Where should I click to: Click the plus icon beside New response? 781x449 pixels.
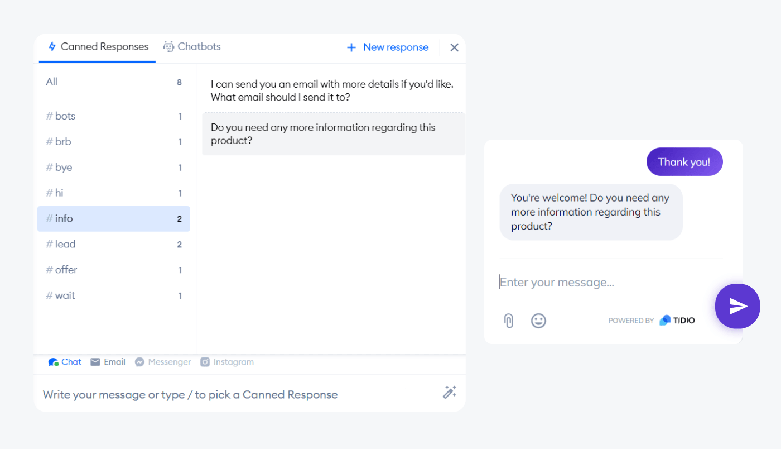click(351, 47)
